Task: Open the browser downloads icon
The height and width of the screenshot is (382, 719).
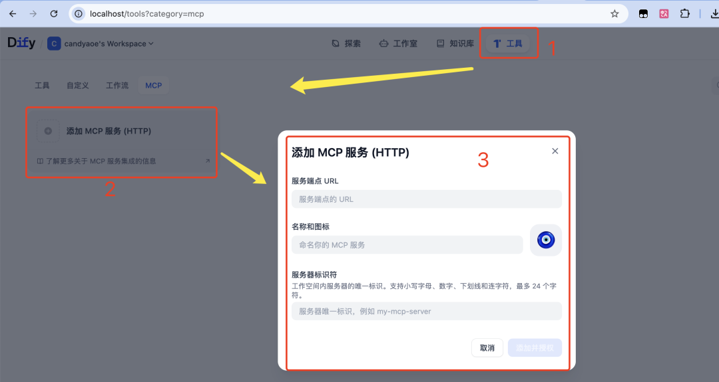Action: 714,14
